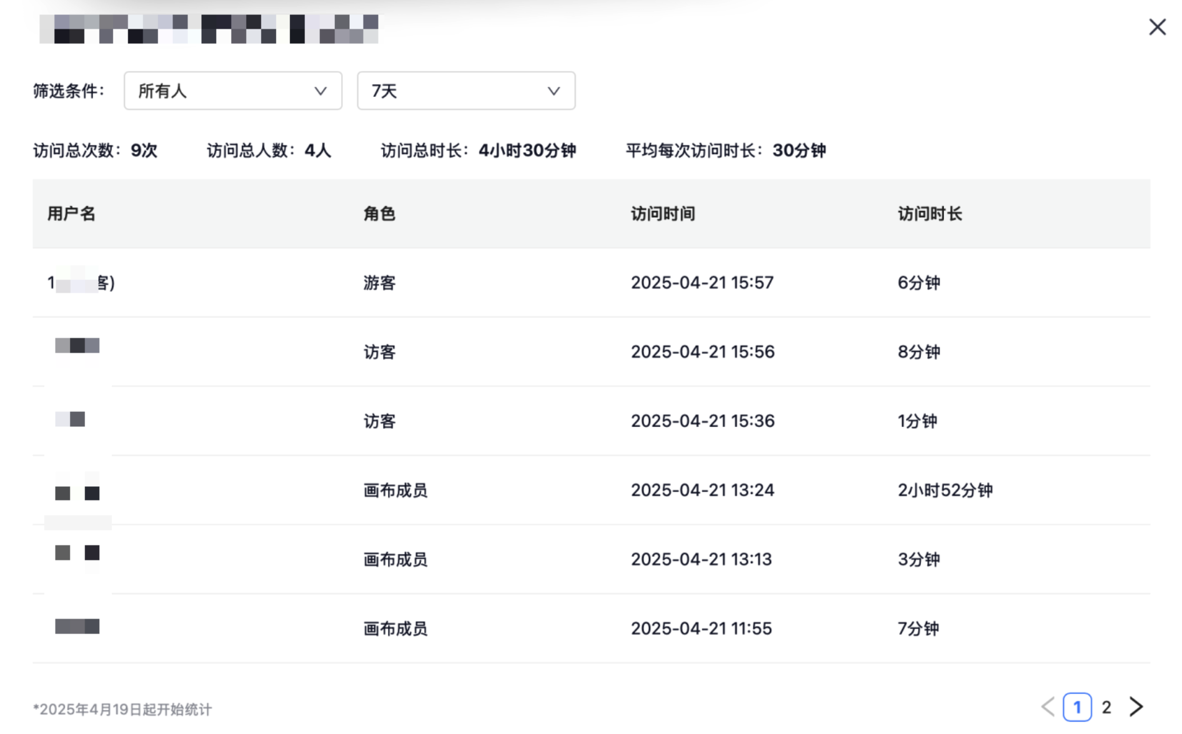This screenshot has height=734, width=1182.
Task: Click the 6分钟 duration cell
Action: pyautogui.click(x=919, y=283)
